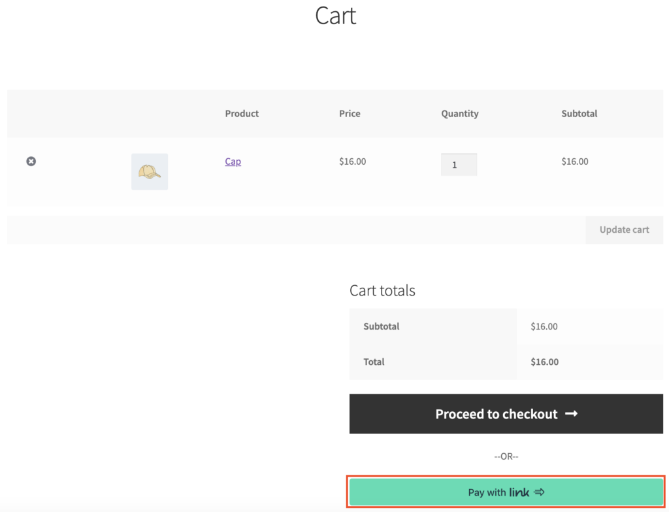The width and height of the screenshot is (669, 512).
Task: Click the Cap row's $16.00 subtotal
Action: [x=574, y=162]
